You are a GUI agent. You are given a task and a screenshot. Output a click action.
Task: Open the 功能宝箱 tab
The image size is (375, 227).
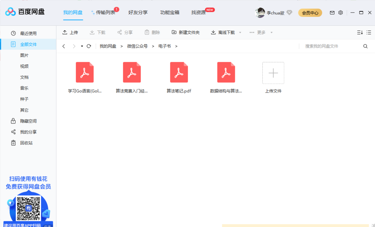coord(169,12)
